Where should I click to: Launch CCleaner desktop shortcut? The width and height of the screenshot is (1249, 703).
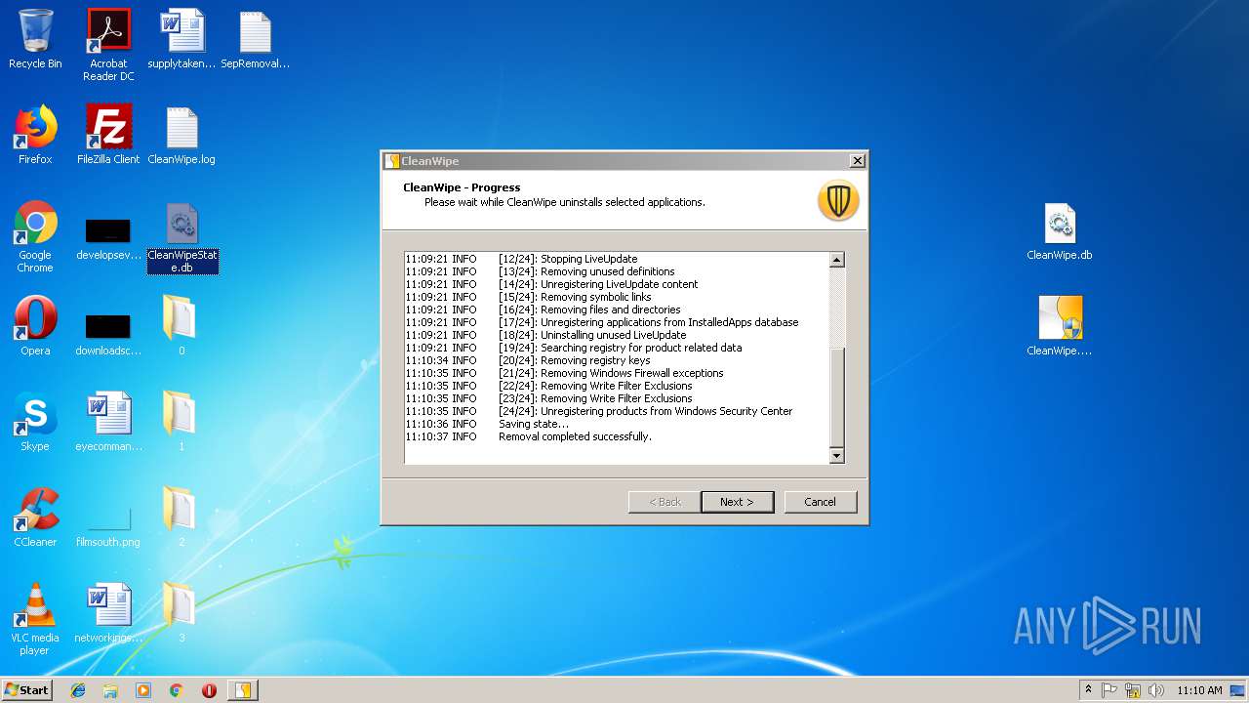point(35,517)
